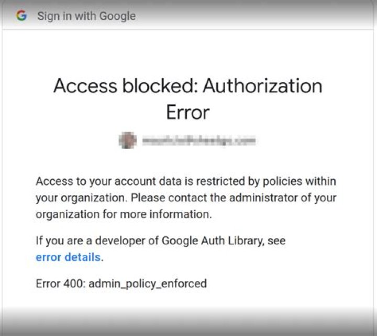377x336 pixels.
Task: Click the Google G logo
Action: (x=21, y=16)
